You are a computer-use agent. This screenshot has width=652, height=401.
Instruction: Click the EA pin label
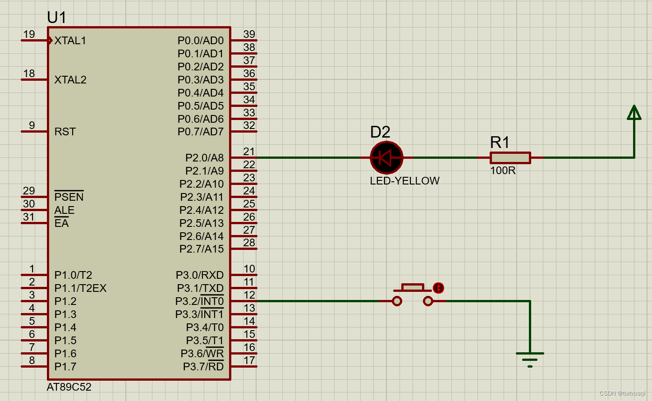tap(62, 223)
